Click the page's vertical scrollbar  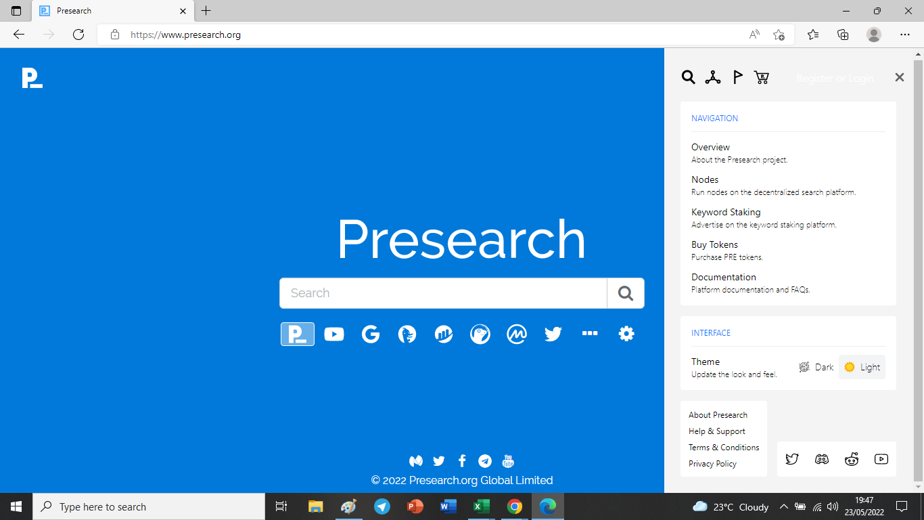click(x=918, y=271)
